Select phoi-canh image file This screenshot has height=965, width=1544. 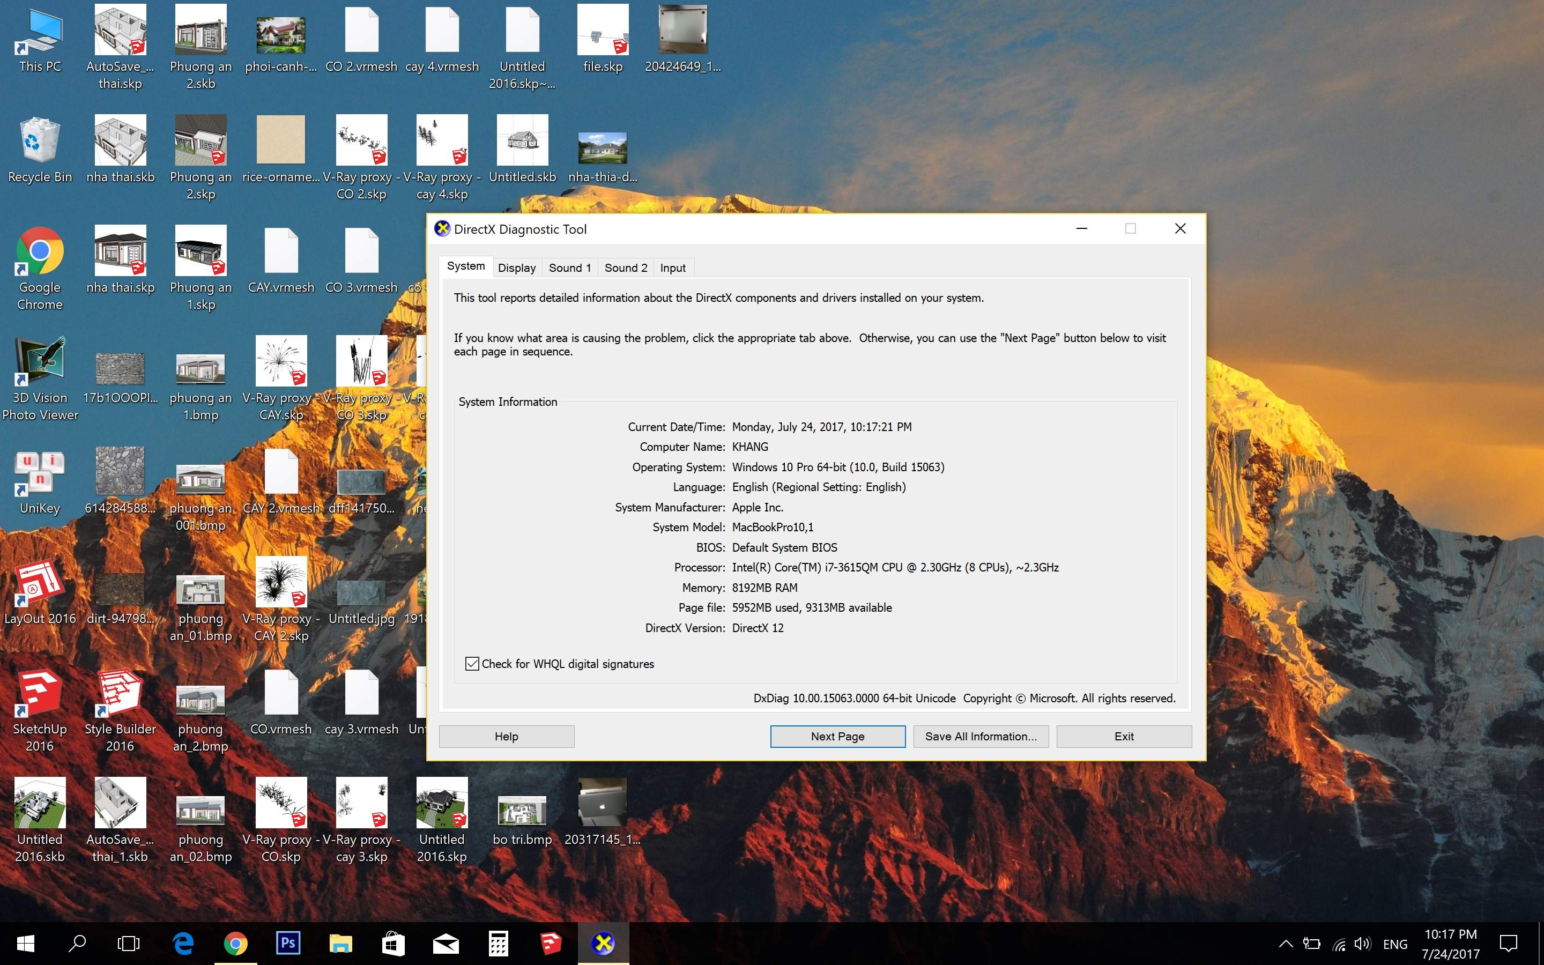tap(281, 44)
